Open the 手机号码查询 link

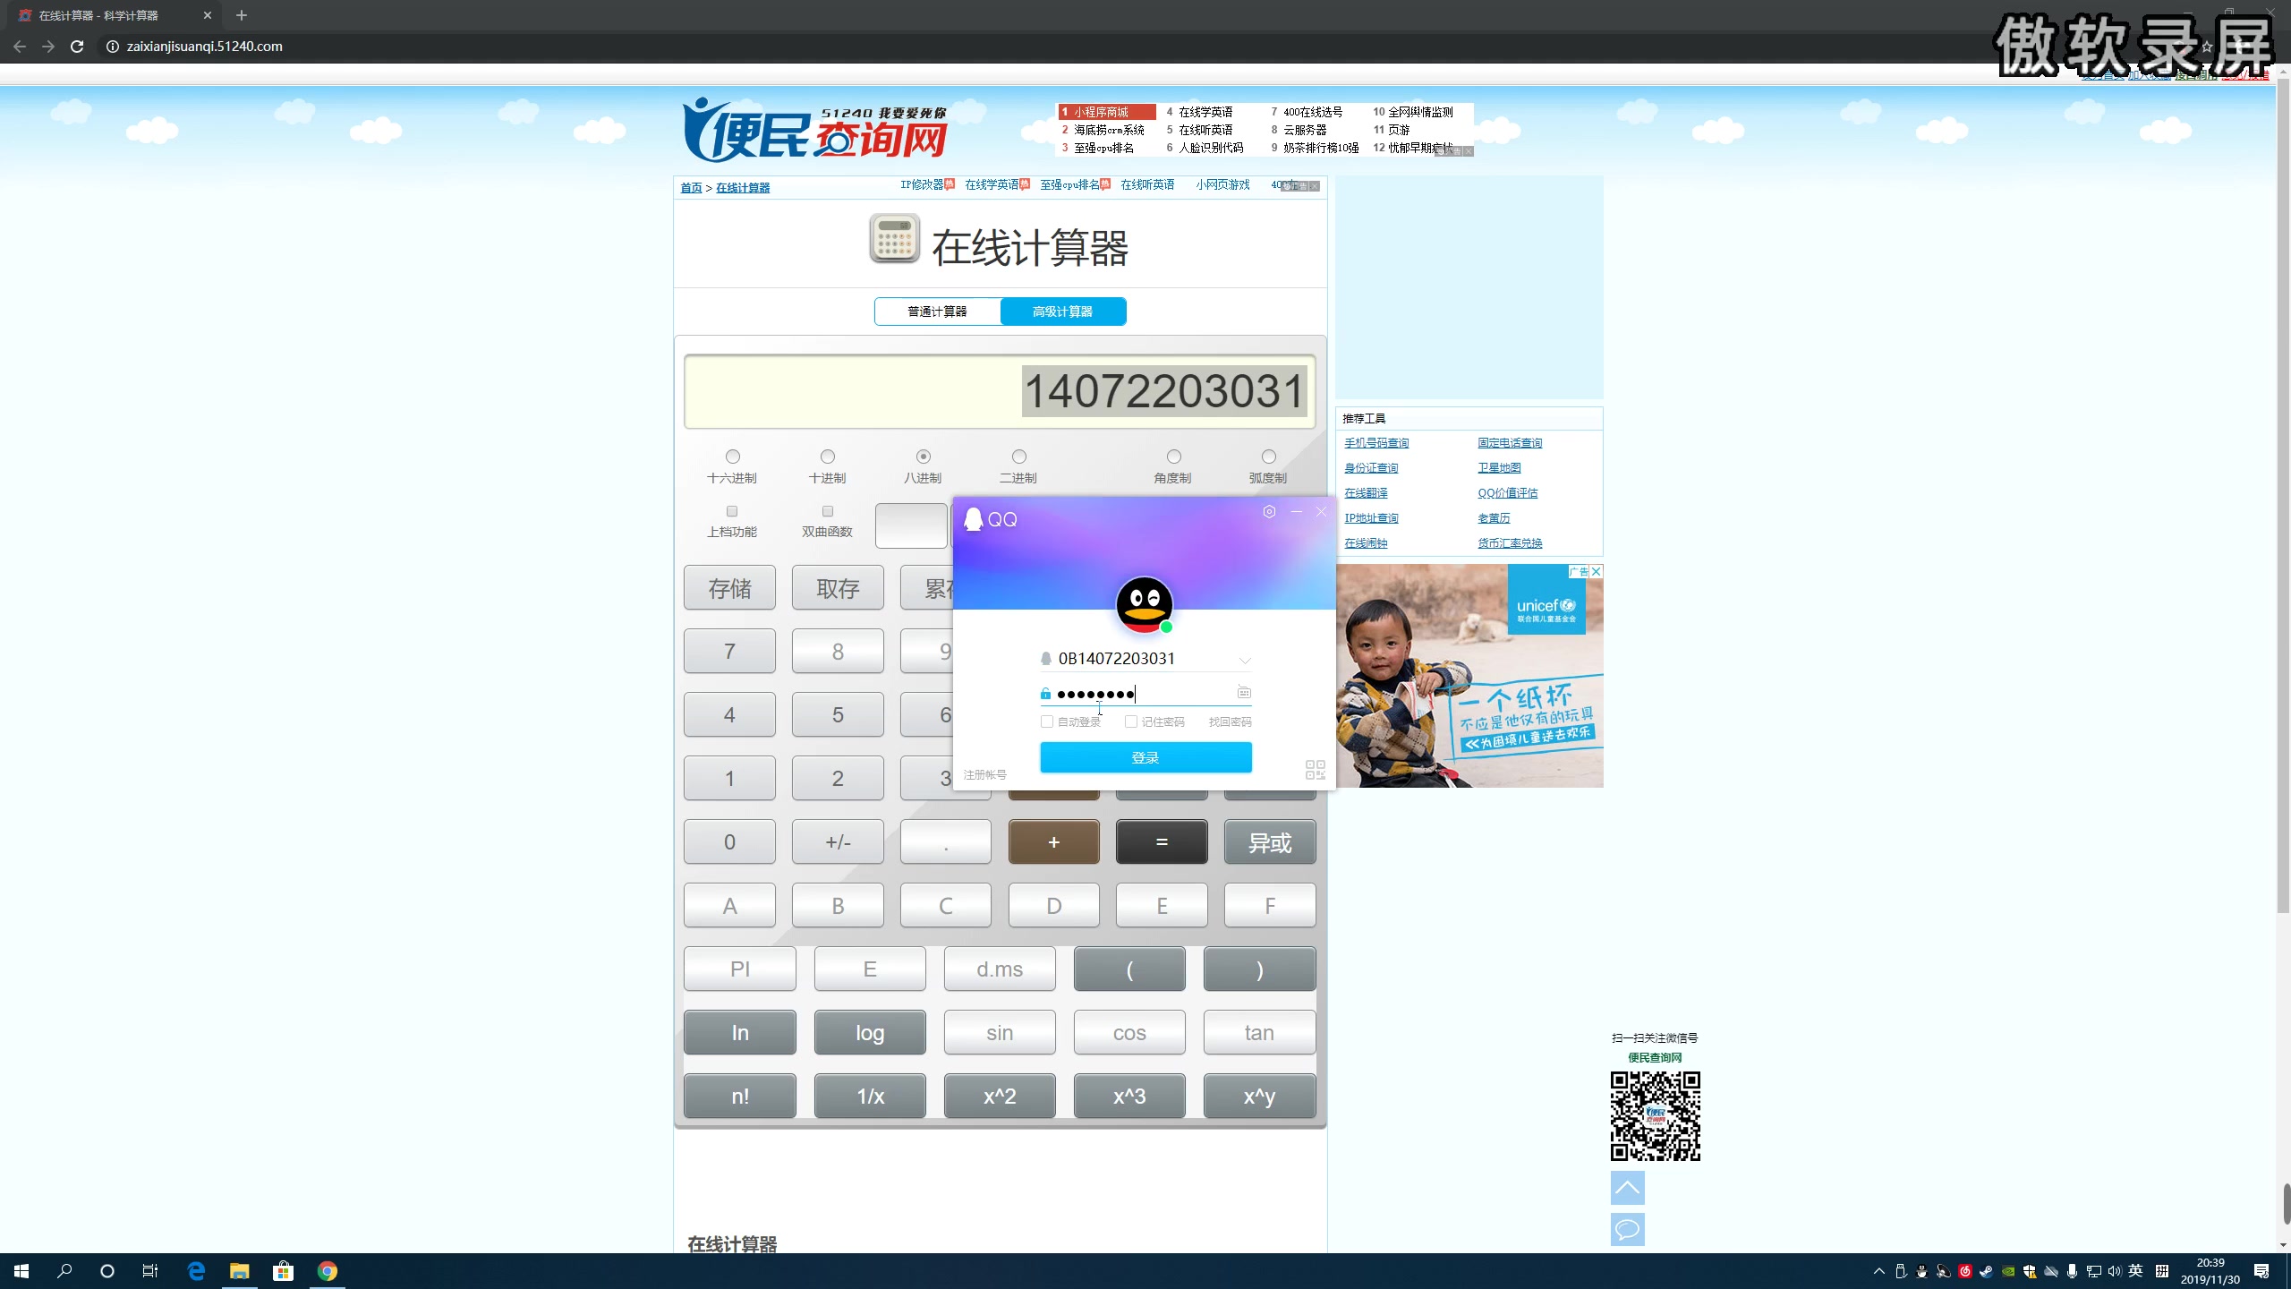(1376, 443)
